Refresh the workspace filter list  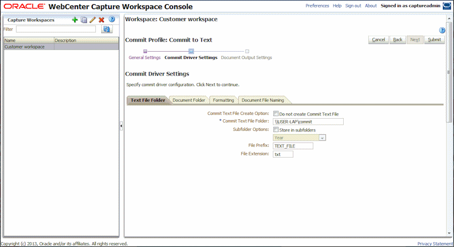(107, 29)
